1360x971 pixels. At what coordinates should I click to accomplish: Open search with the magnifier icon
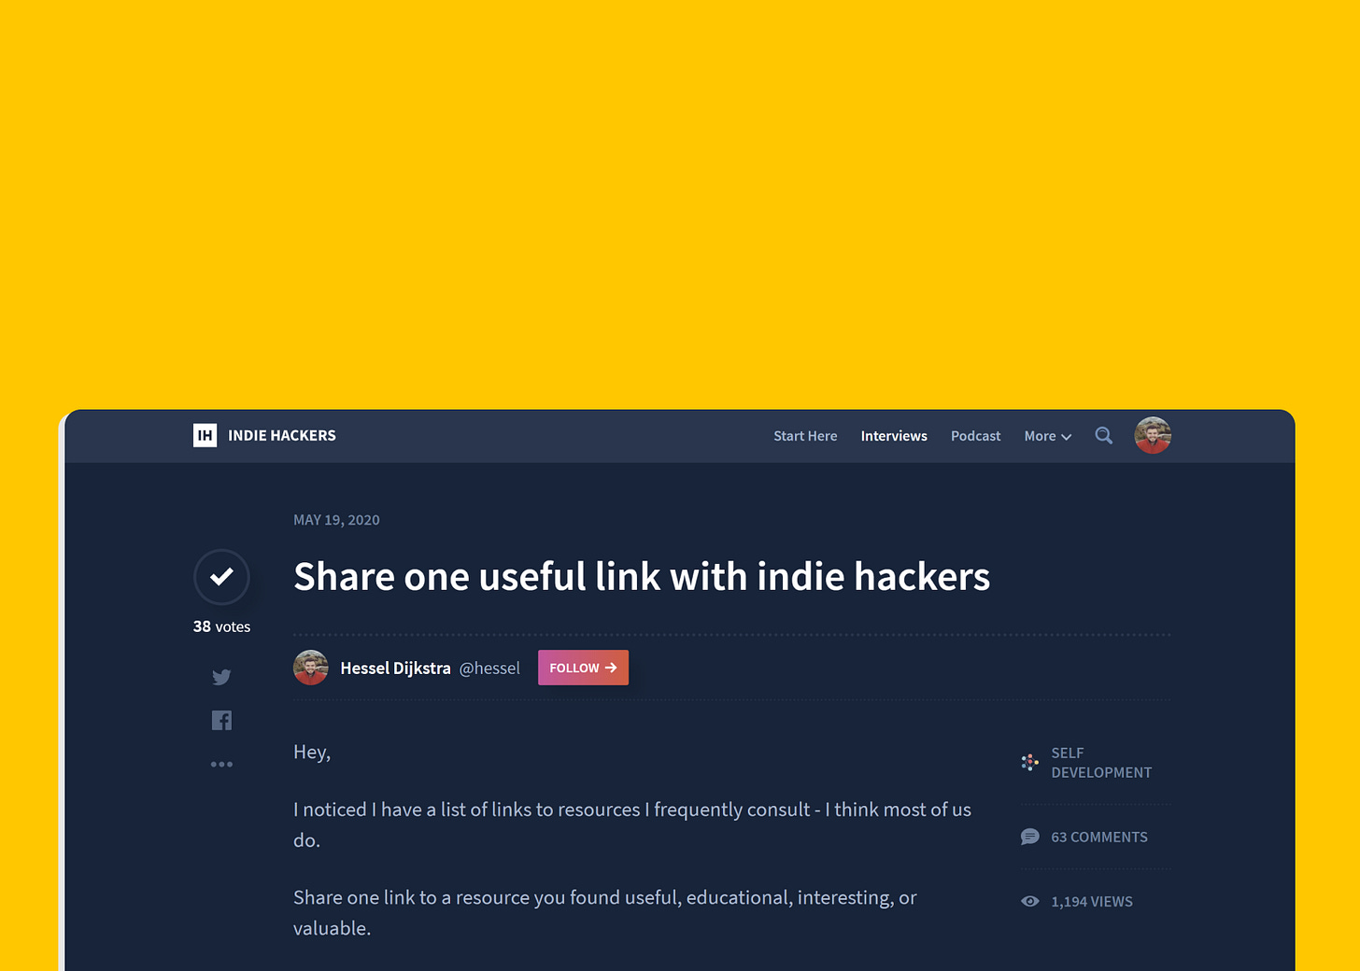tap(1104, 435)
